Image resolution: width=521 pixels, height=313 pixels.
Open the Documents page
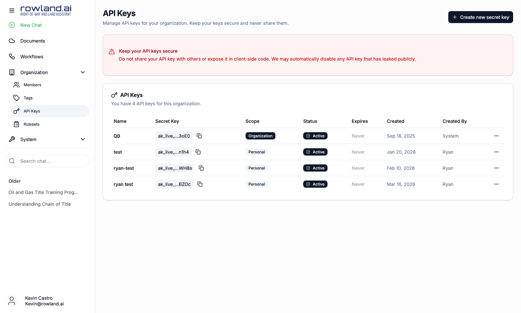pyautogui.click(x=33, y=41)
